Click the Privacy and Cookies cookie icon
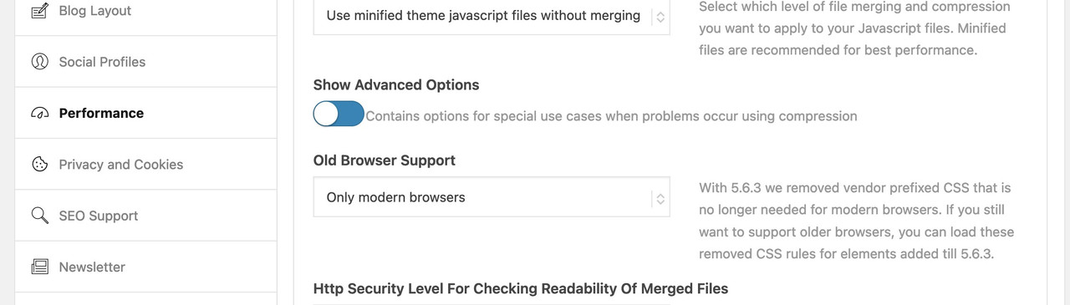The image size is (1070, 305). [x=39, y=165]
